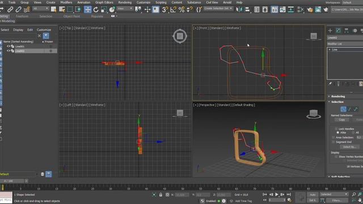Open Create Selection Set dropdown
The image size is (363, 204).
click(x=218, y=8)
